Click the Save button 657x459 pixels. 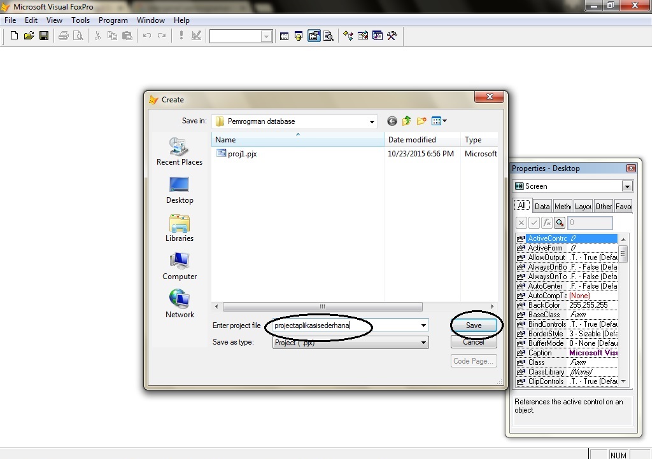(474, 325)
